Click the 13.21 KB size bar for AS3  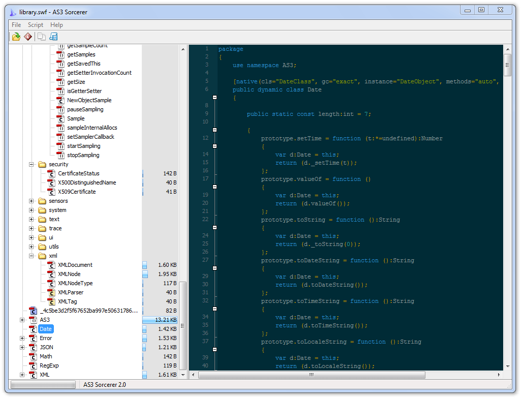pyautogui.click(x=160, y=320)
